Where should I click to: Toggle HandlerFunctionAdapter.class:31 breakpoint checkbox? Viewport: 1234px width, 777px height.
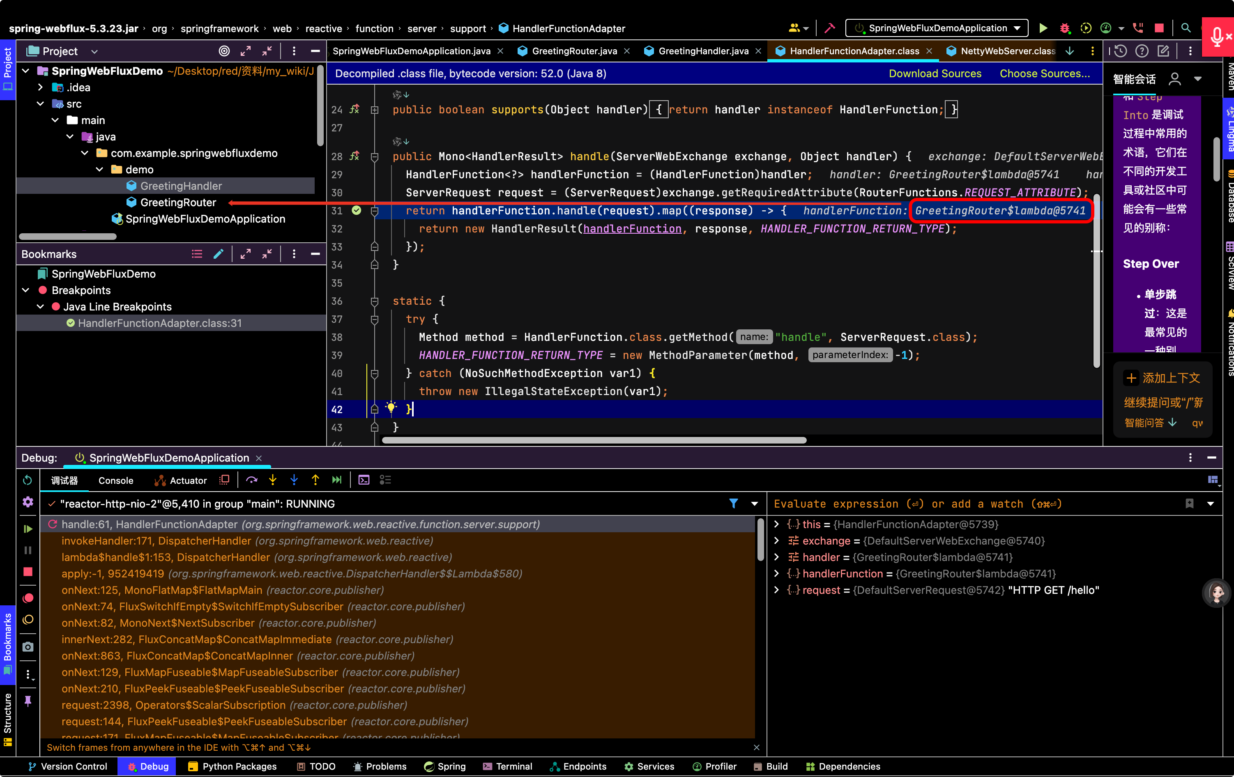click(71, 323)
